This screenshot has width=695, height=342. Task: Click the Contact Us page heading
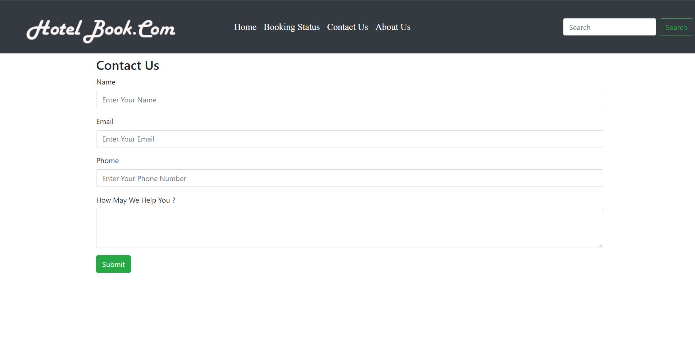128,65
